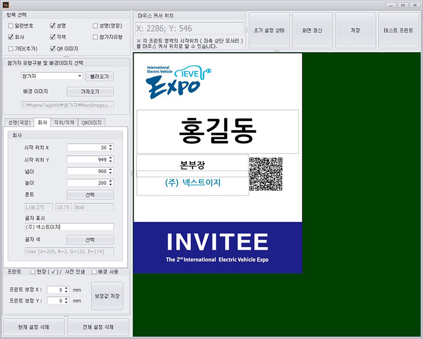The image size is (423, 339).
Task: Enable the 기타(추가) checkbox
Action: 11,49
